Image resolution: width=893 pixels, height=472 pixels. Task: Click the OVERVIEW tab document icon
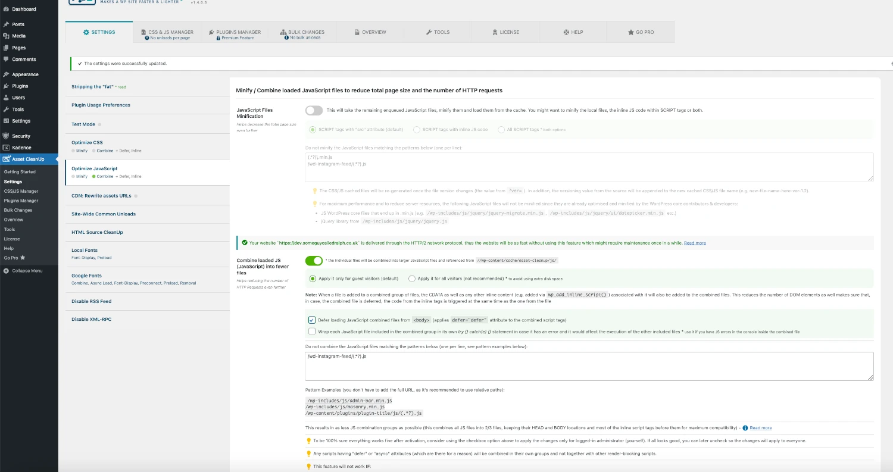coord(357,32)
